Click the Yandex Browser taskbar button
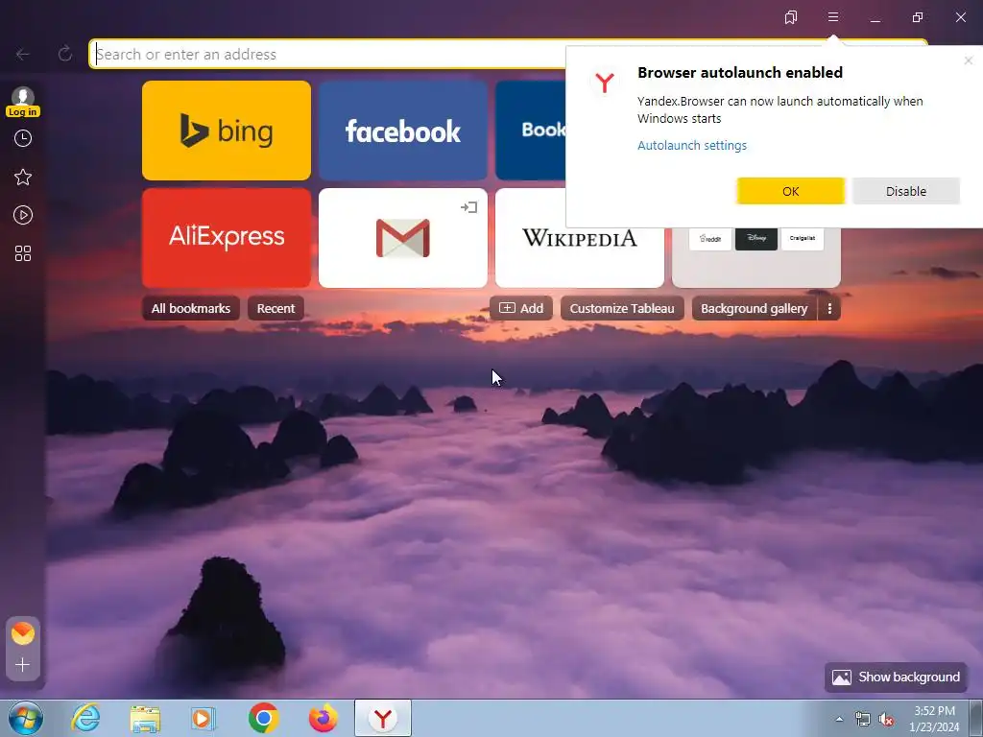The image size is (983, 737). (x=383, y=718)
